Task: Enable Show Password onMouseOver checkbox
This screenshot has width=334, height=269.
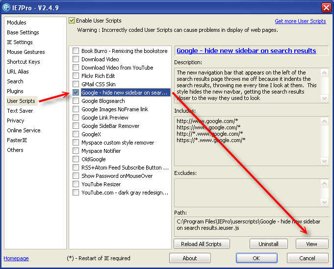Action: tap(76, 176)
